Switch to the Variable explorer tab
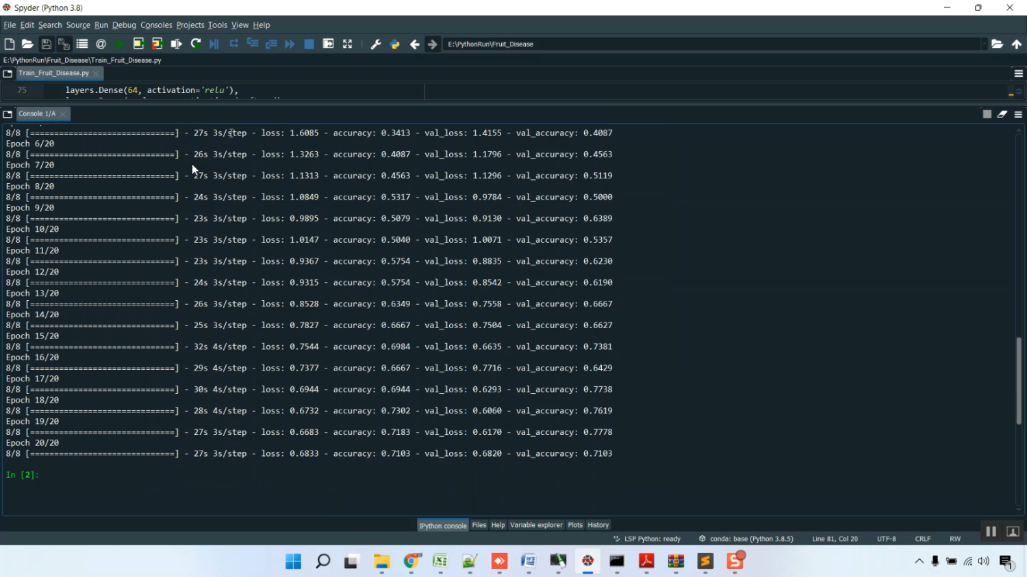Viewport: 1027px width, 577px height. [x=536, y=525]
